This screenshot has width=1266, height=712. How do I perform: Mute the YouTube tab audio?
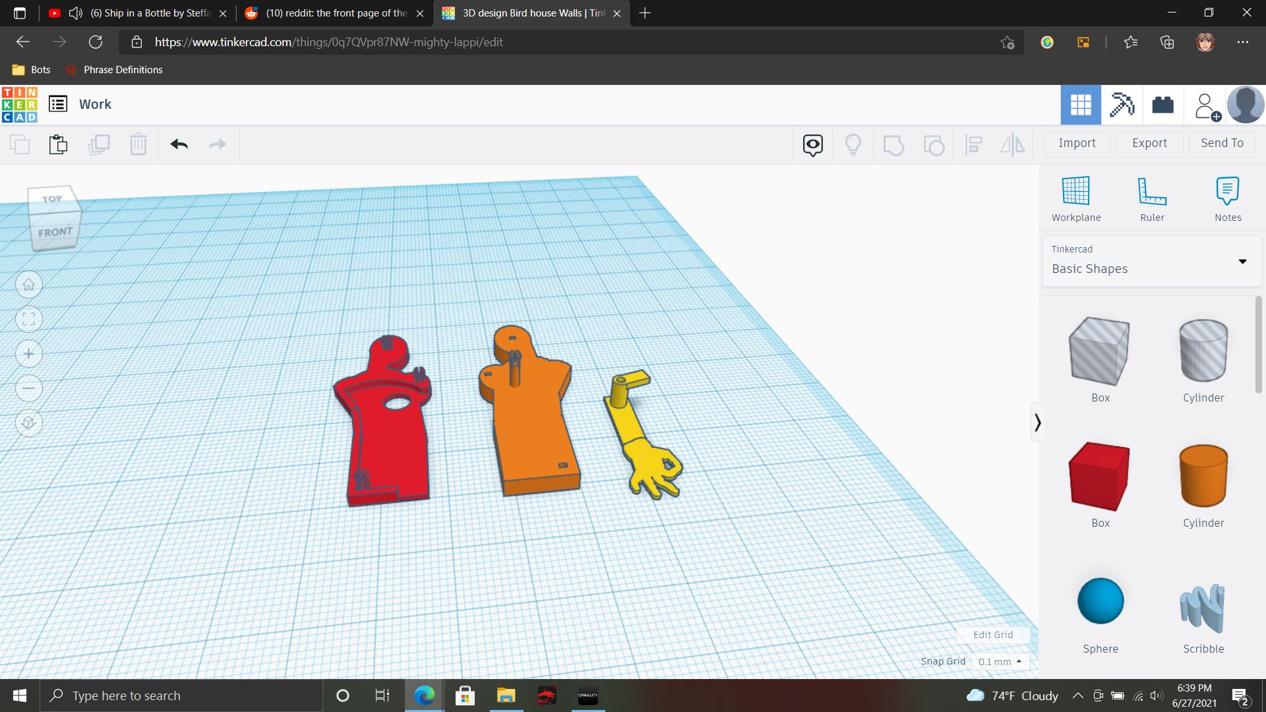click(76, 13)
